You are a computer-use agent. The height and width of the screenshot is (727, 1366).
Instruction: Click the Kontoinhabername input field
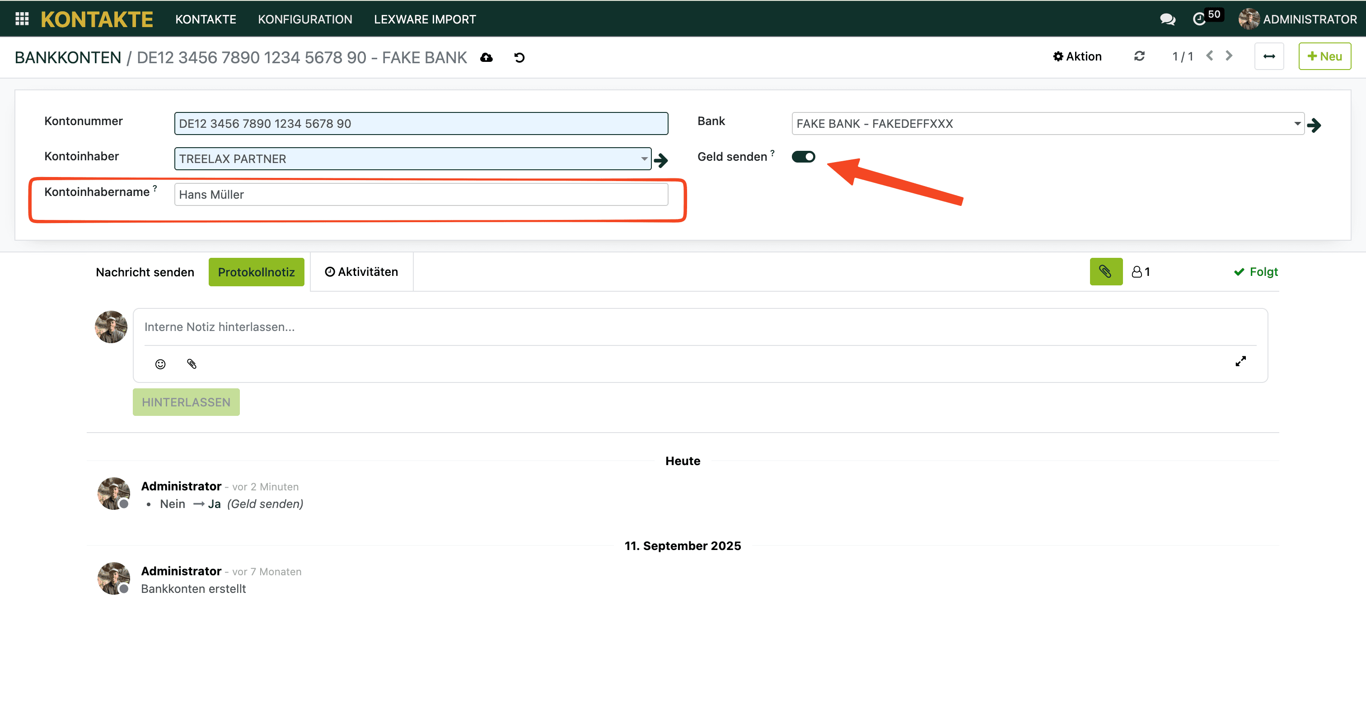(x=421, y=195)
